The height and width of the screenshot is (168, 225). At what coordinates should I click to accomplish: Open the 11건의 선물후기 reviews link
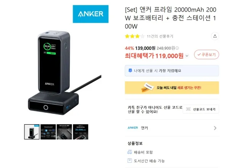click(160, 36)
